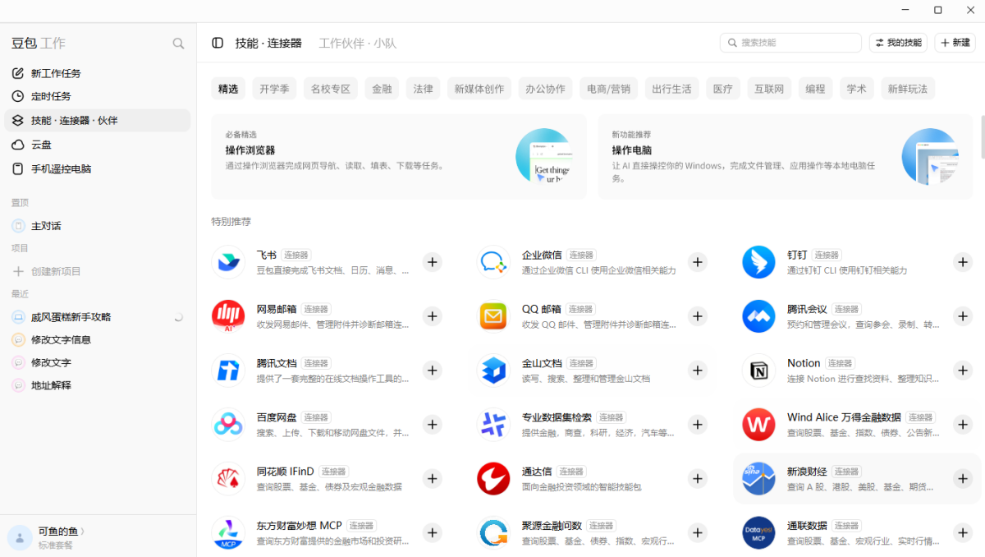Add the QQ 邮箱 connector with plus
This screenshot has height=557, width=985.
click(x=698, y=316)
